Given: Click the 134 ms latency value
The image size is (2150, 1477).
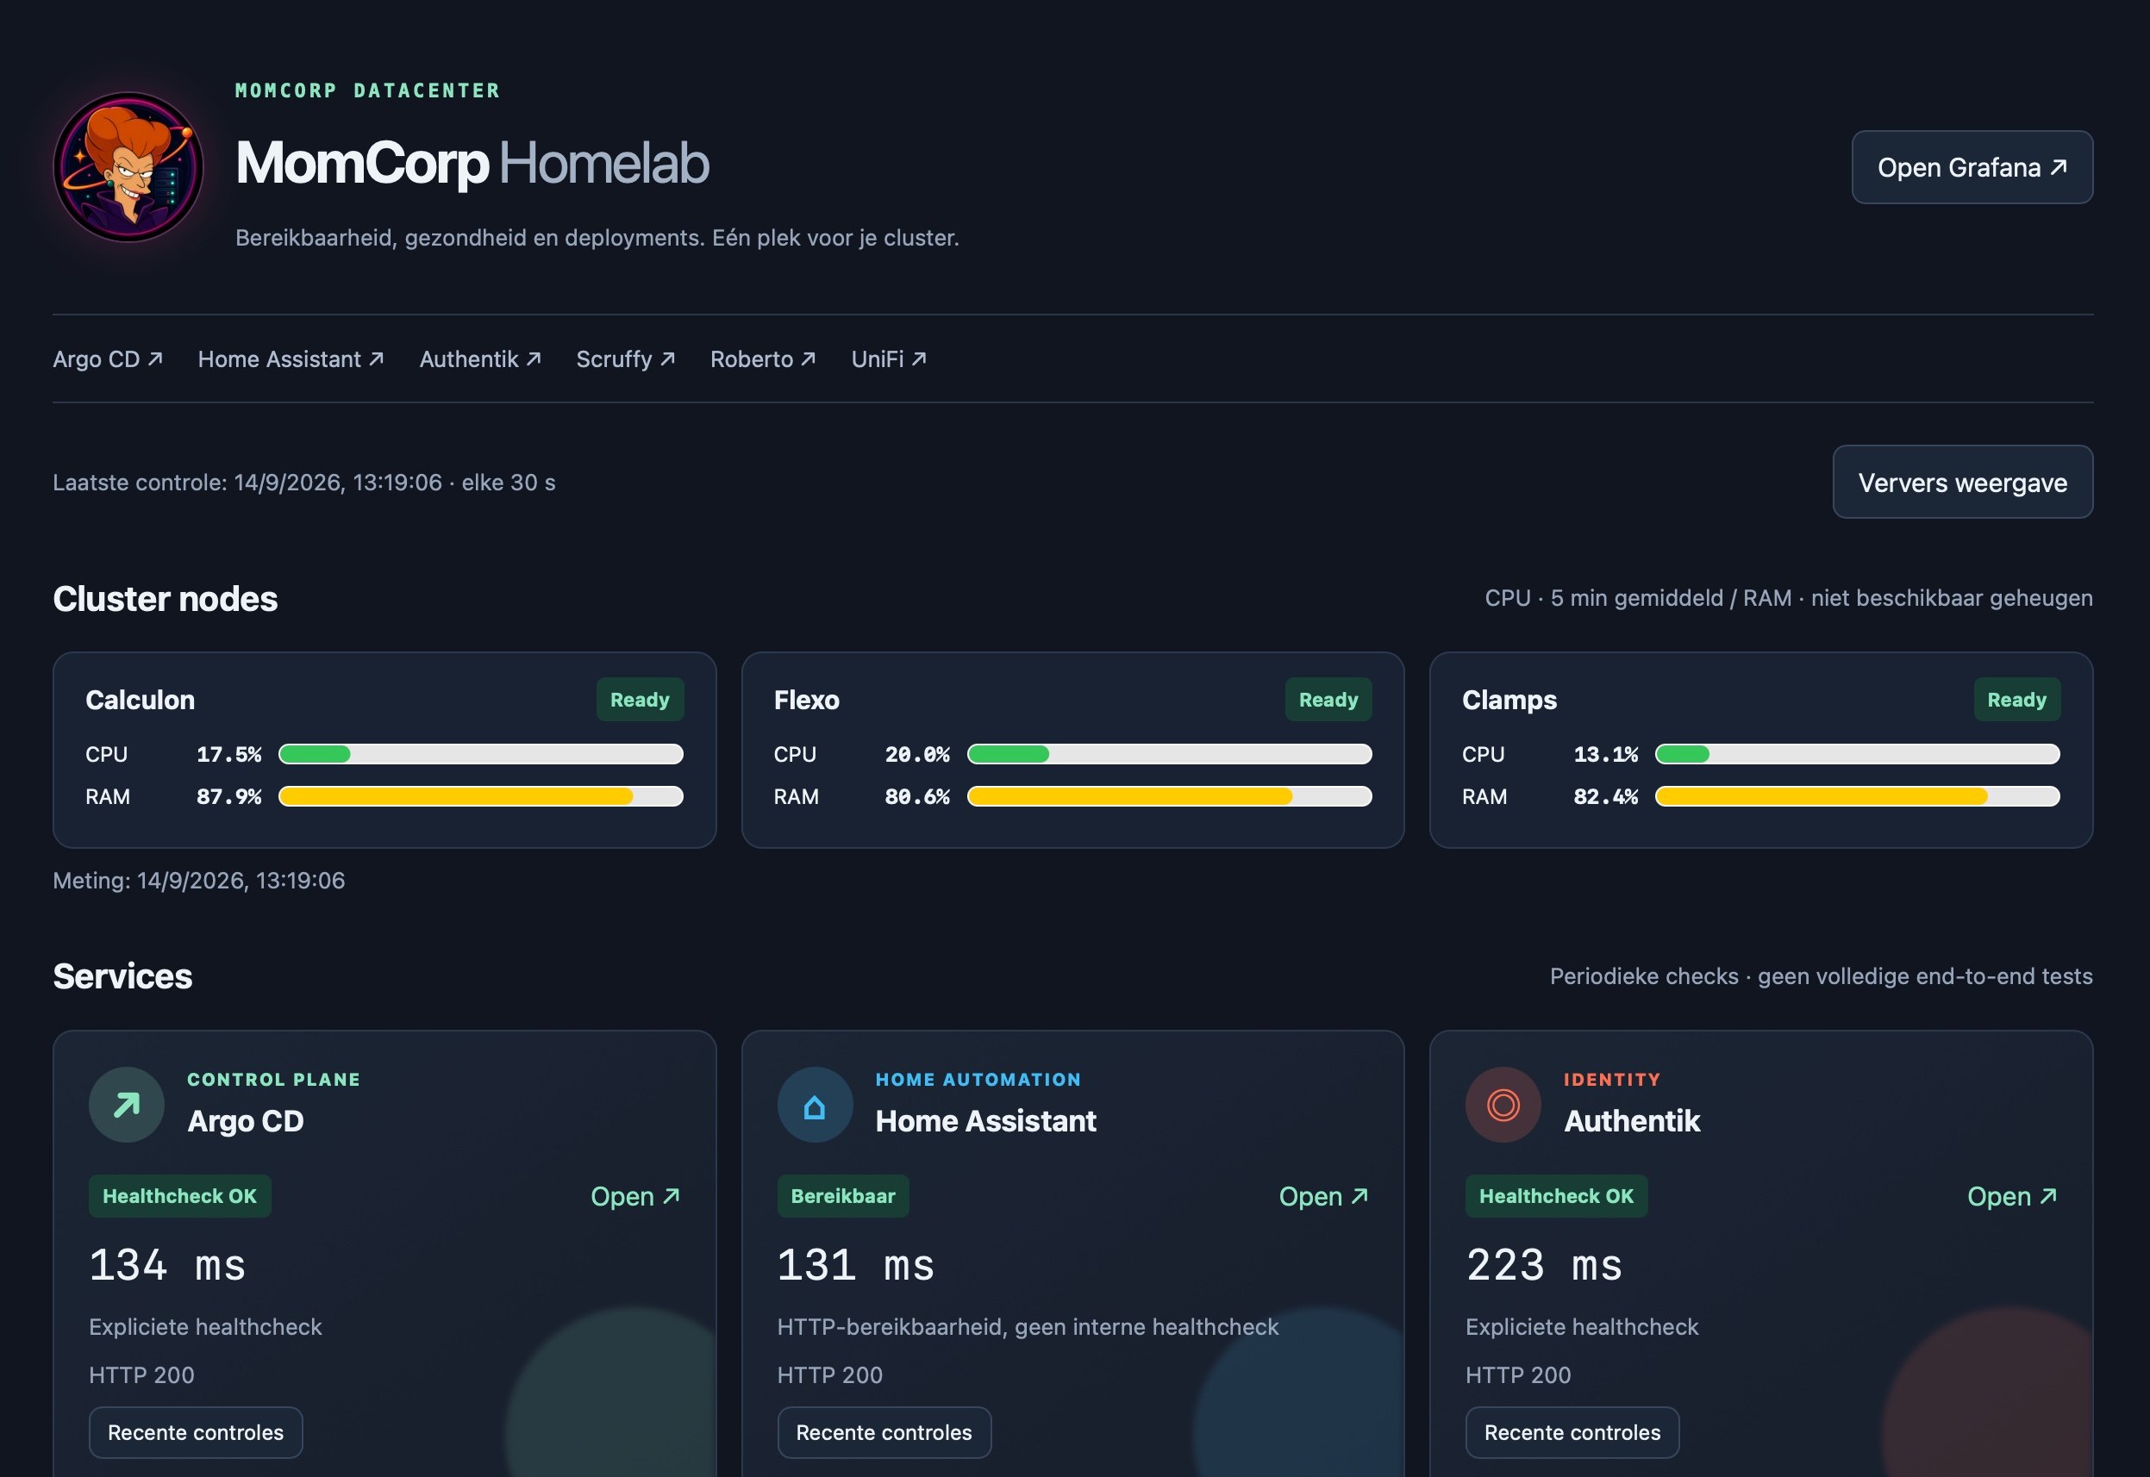Looking at the screenshot, I should tap(167, 1265).
